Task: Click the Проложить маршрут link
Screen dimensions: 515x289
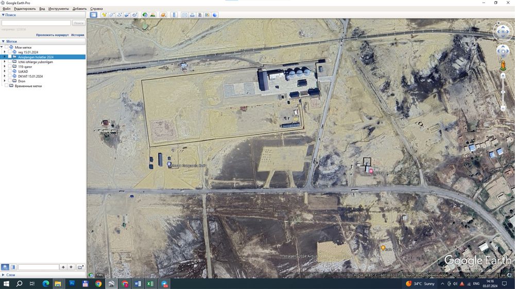Action: 52,35
